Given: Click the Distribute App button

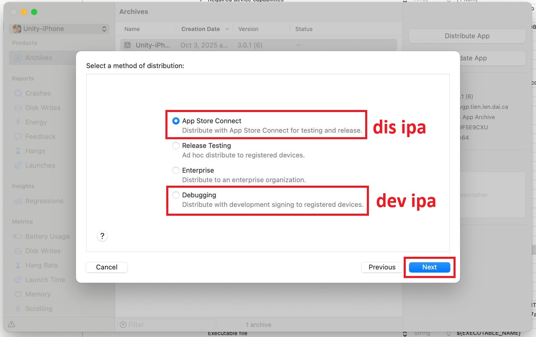Looking at the screenshot, I should (467, 36).
